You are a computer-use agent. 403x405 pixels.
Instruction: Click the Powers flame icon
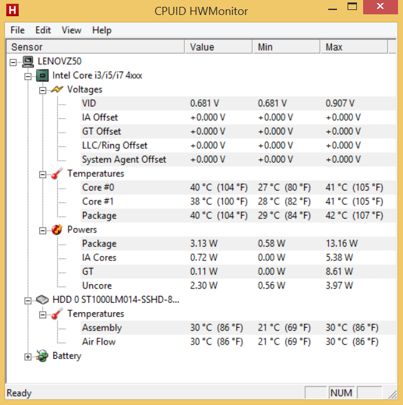click(57, 230)
